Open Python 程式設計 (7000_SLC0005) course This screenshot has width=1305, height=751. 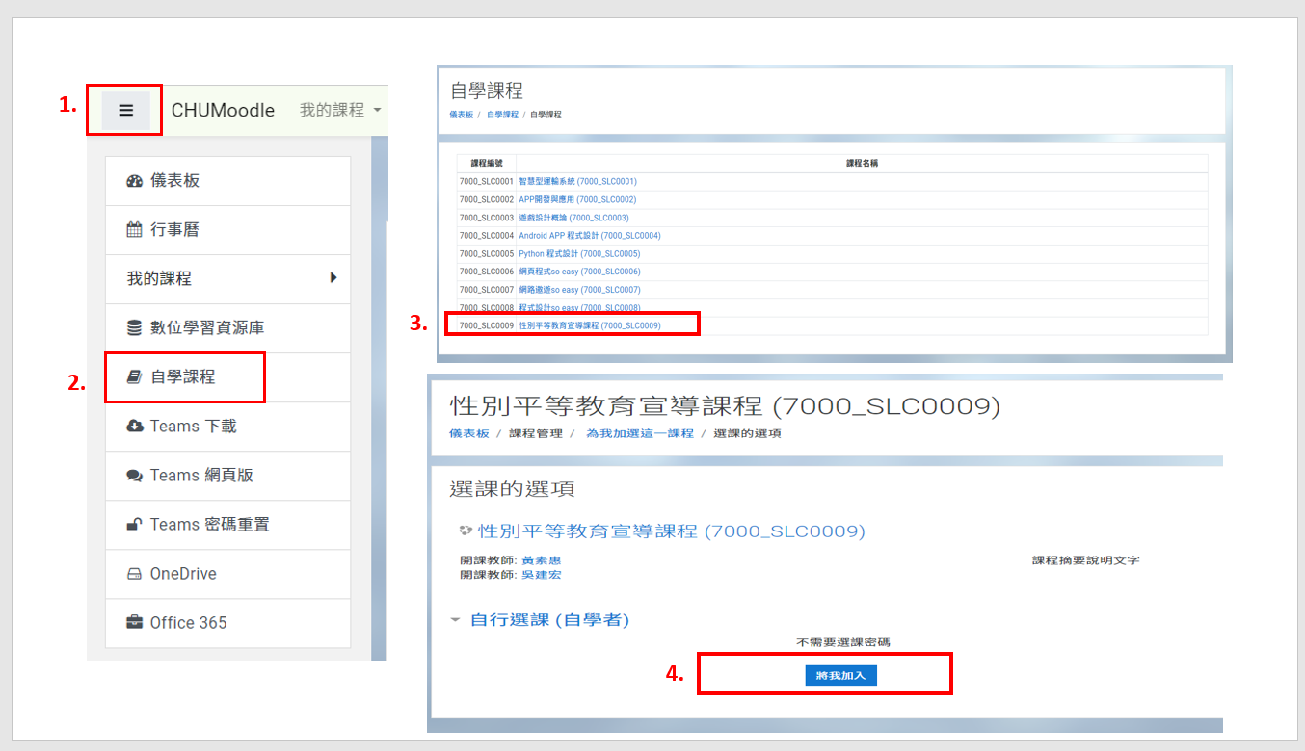coord(578,253)
